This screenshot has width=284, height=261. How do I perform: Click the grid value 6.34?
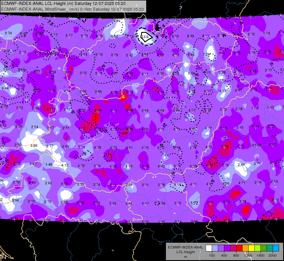(8, 33)
